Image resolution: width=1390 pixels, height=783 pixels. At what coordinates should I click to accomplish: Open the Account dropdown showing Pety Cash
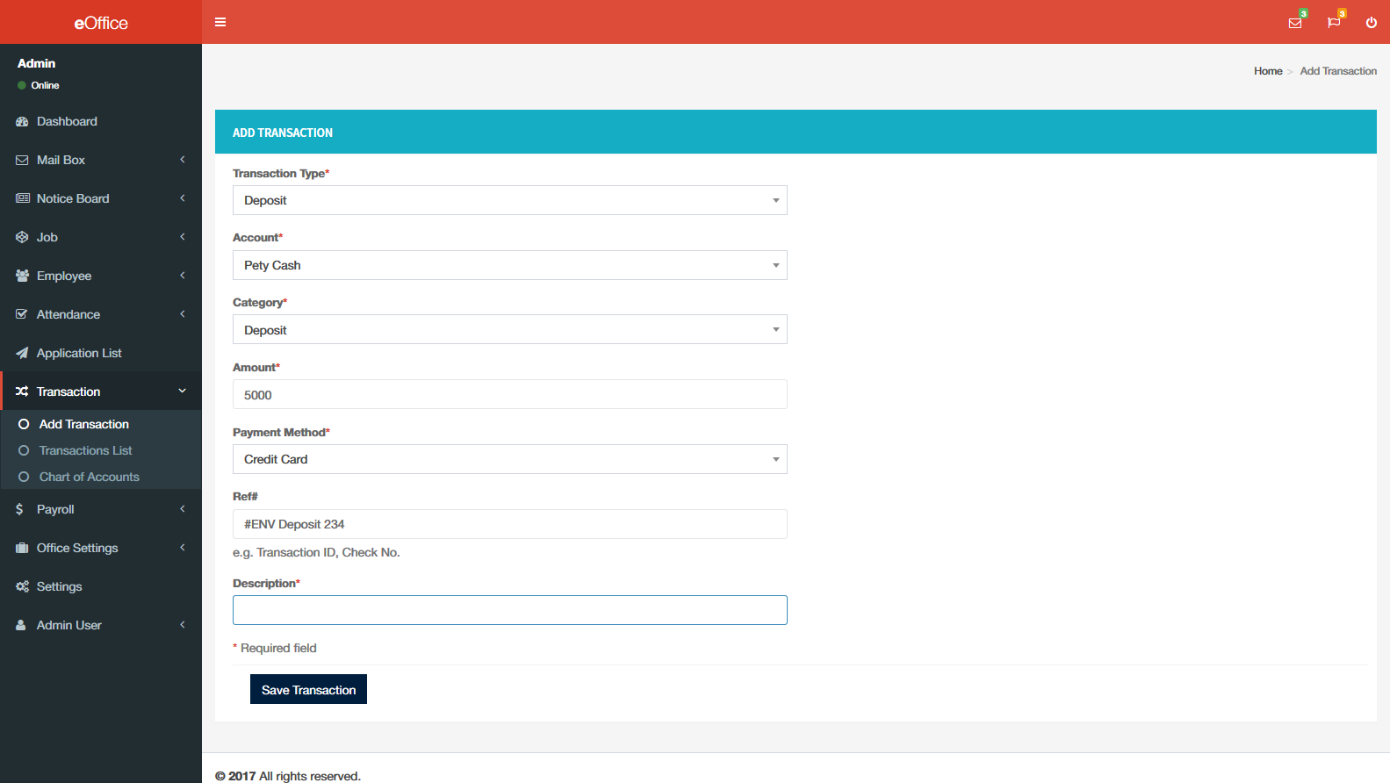[x=509, y=265]
